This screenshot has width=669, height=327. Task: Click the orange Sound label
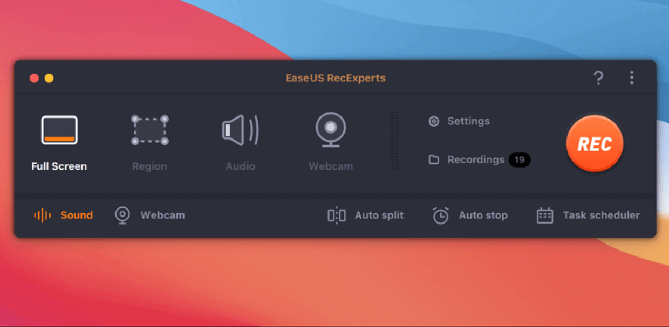77,215
